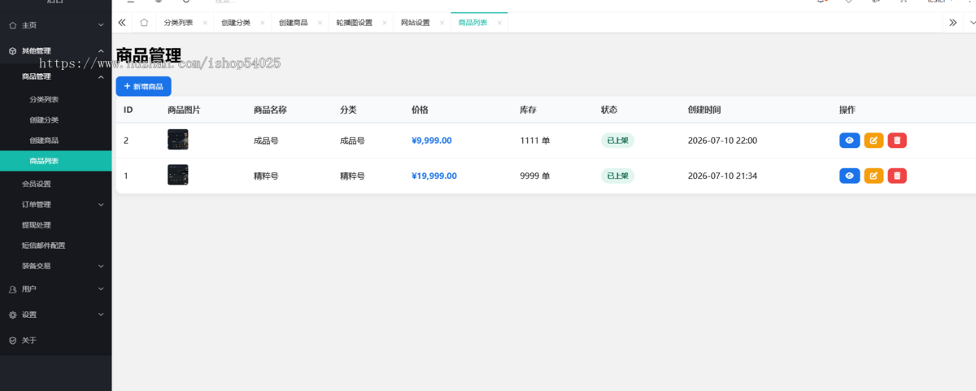Switch to the 创建商品 tab
The height and width of the screenshot is (391, 976).
pyautogui.click(x=293, y=23)
